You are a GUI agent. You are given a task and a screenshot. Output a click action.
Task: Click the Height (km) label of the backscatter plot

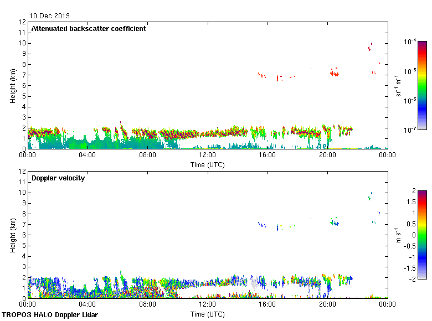12,85
